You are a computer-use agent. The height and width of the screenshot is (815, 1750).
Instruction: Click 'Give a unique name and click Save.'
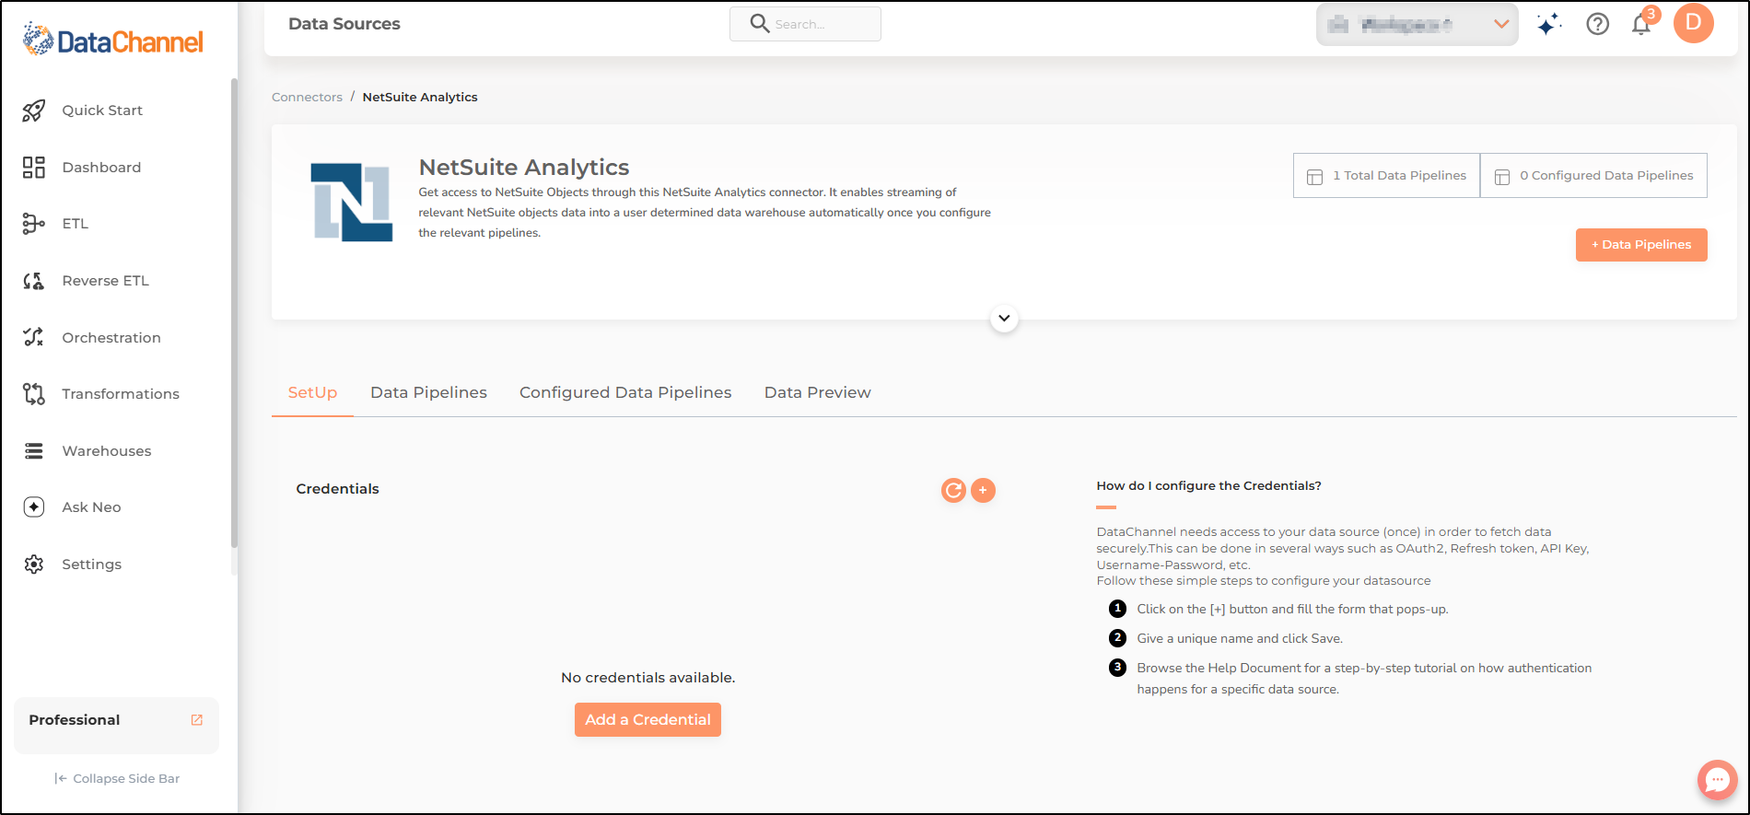(x=1240, y=639)
